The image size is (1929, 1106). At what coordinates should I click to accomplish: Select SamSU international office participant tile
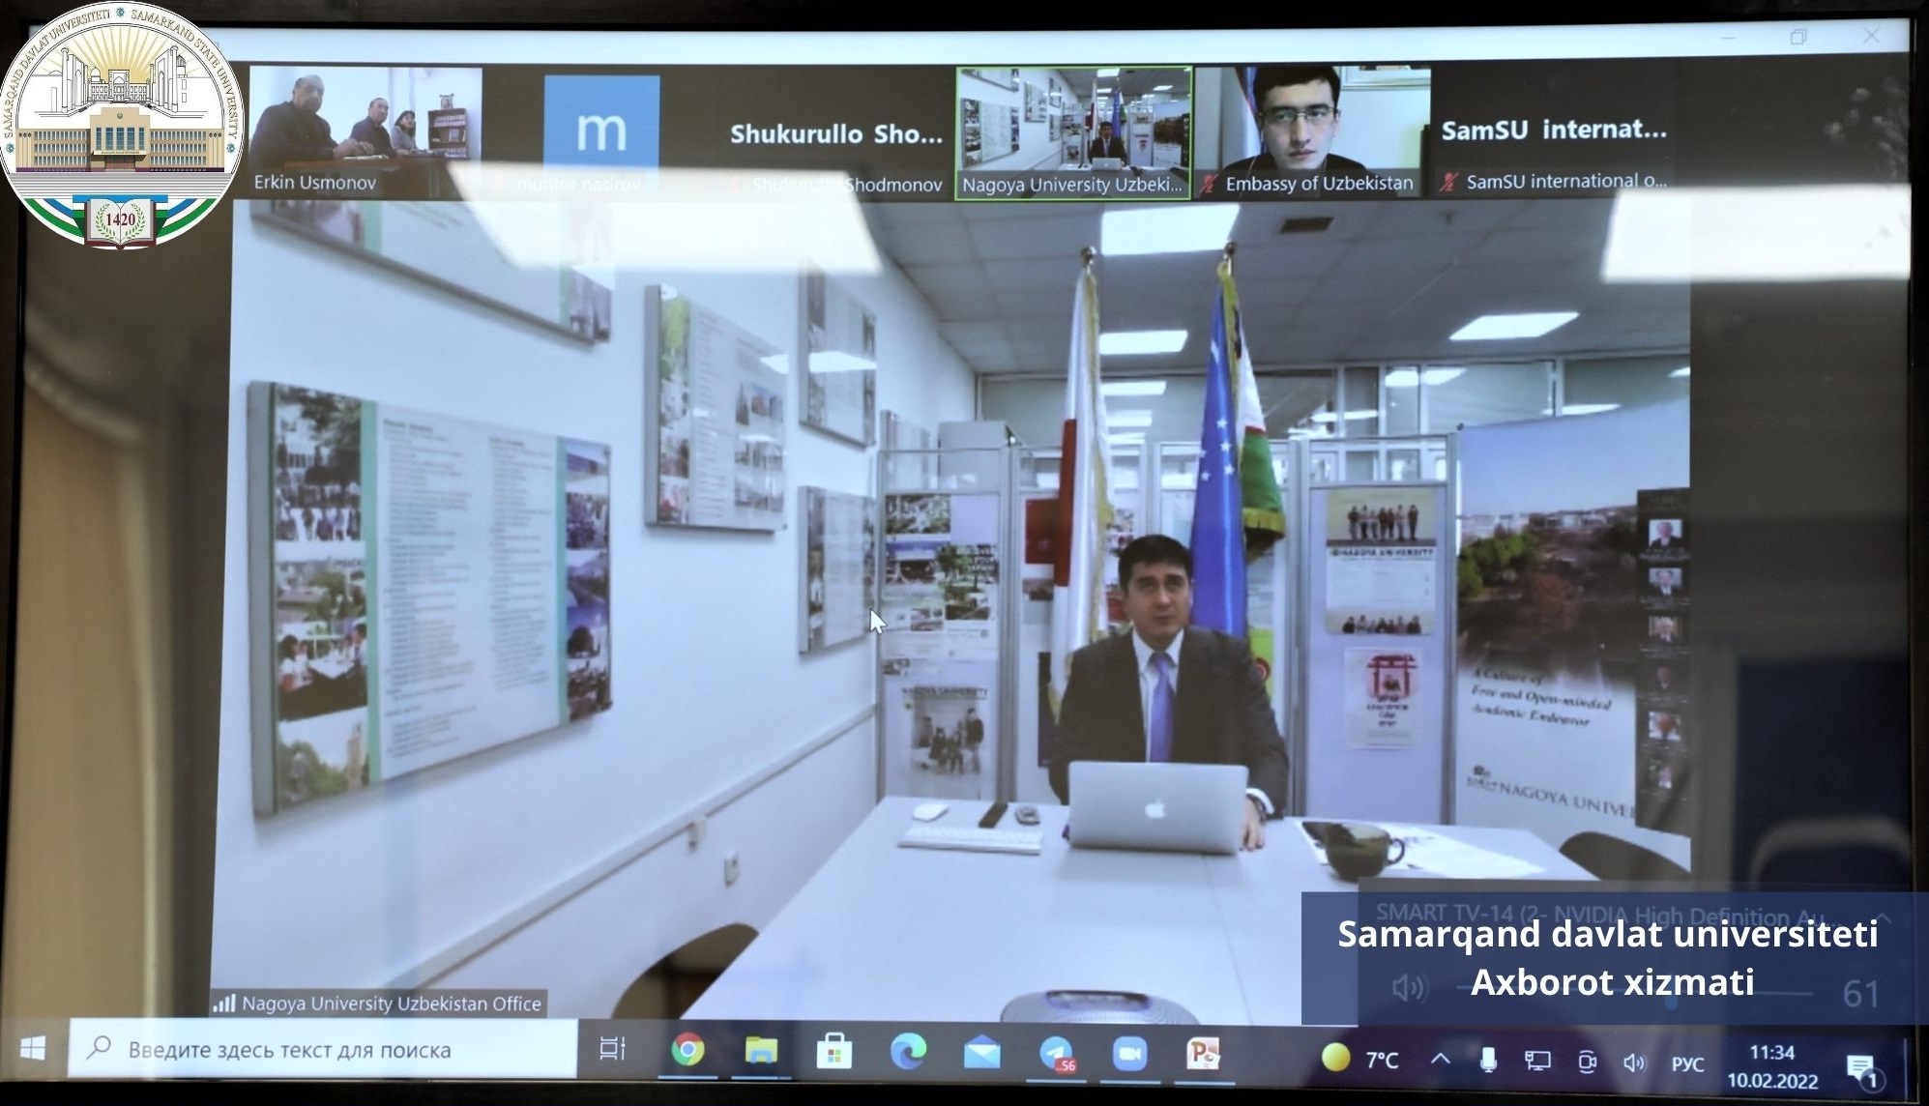click(1554, 131)
